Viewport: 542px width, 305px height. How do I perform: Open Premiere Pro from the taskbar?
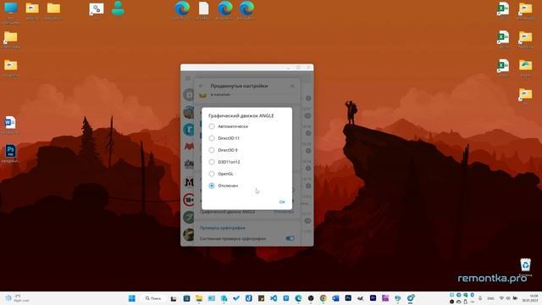pyautogui.click(x=373, y=298)
